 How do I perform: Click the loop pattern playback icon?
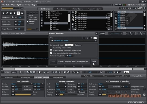pos(7,13)
